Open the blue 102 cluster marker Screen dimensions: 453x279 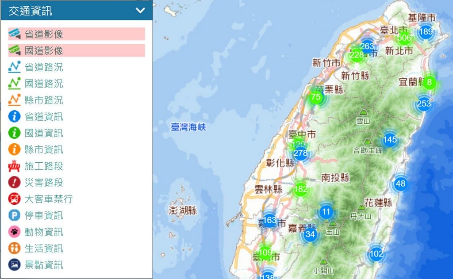click(376, 254)
